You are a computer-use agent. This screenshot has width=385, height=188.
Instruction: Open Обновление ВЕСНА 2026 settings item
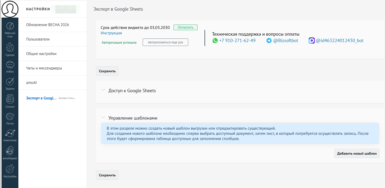[x=53, y=25]
